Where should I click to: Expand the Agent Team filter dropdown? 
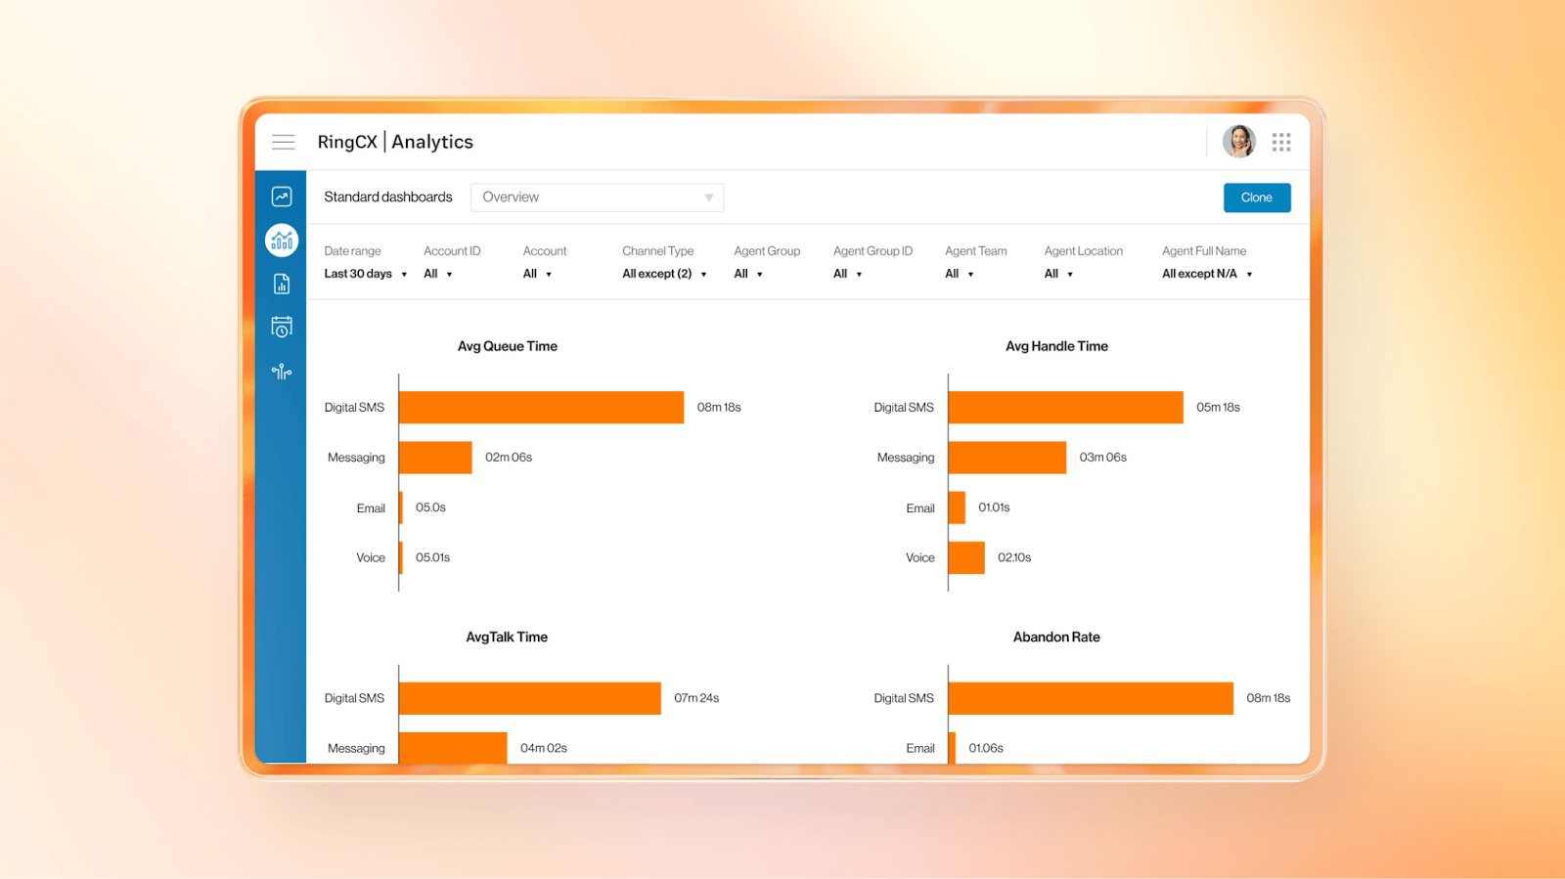[x=959, y=275]
